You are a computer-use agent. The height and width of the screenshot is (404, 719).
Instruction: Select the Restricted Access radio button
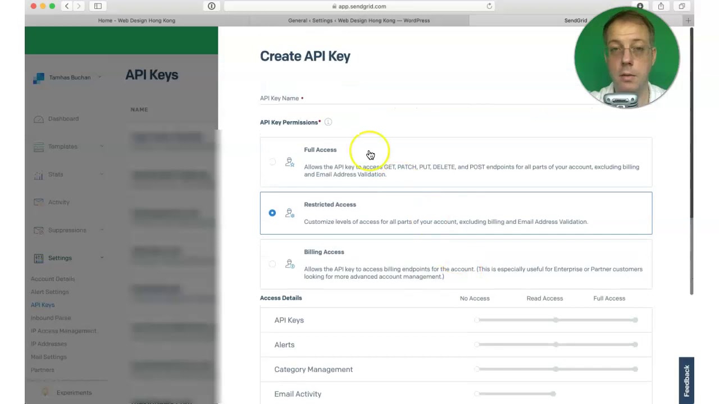272,213
